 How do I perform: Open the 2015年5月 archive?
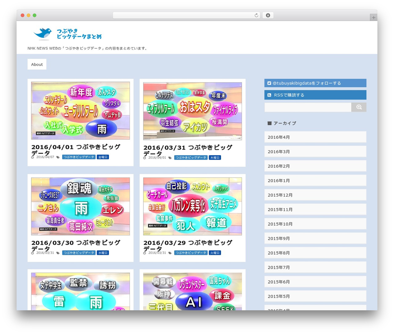315,296
